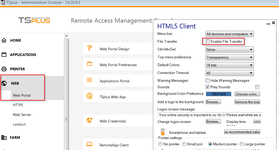Image resolution: width=279 pixels, height=150 pixels.
Task: Click the grid icon for Applications Portal
Action: coord(89,80)
